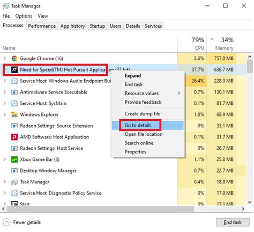The height and width of the screenshot is (232, 254).
Task: Click the End task button
Action: coord(233,222)
